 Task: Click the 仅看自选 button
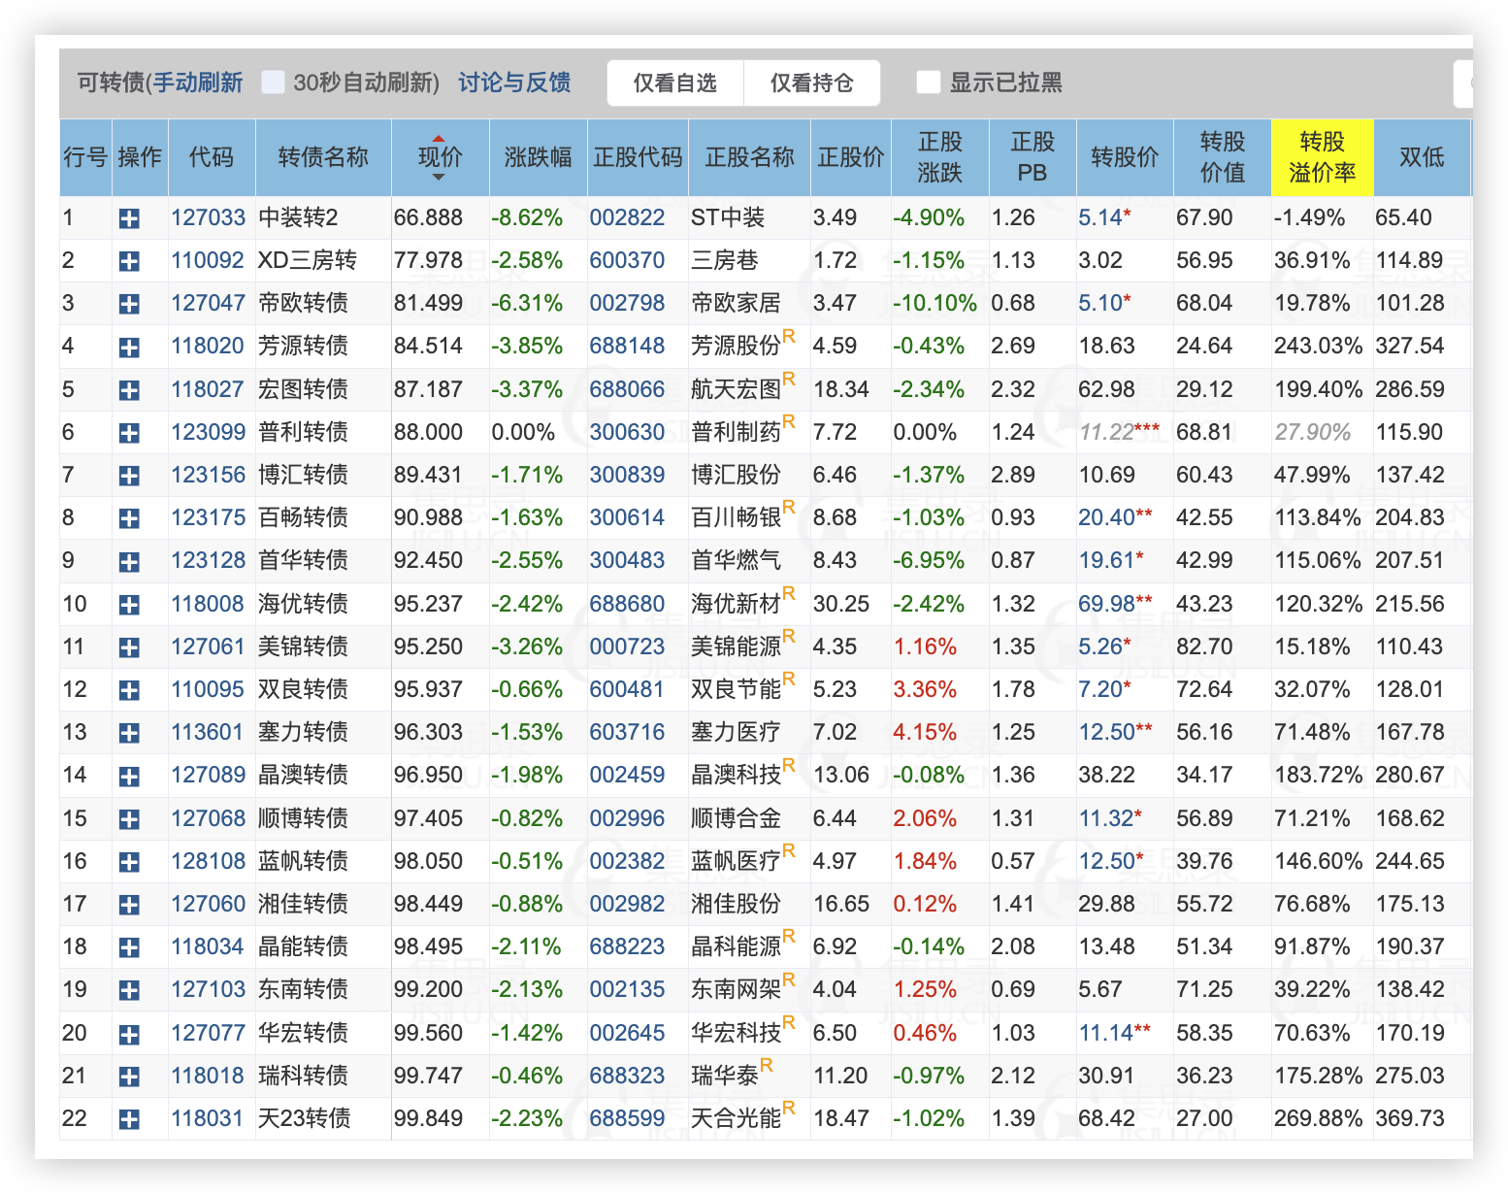[x=675, y=83]
